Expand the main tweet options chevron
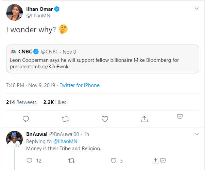 pos(196,8)
